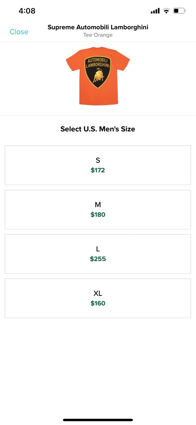
Task: Tap the Tee Orange subtitle
Action: coord(98,35)
